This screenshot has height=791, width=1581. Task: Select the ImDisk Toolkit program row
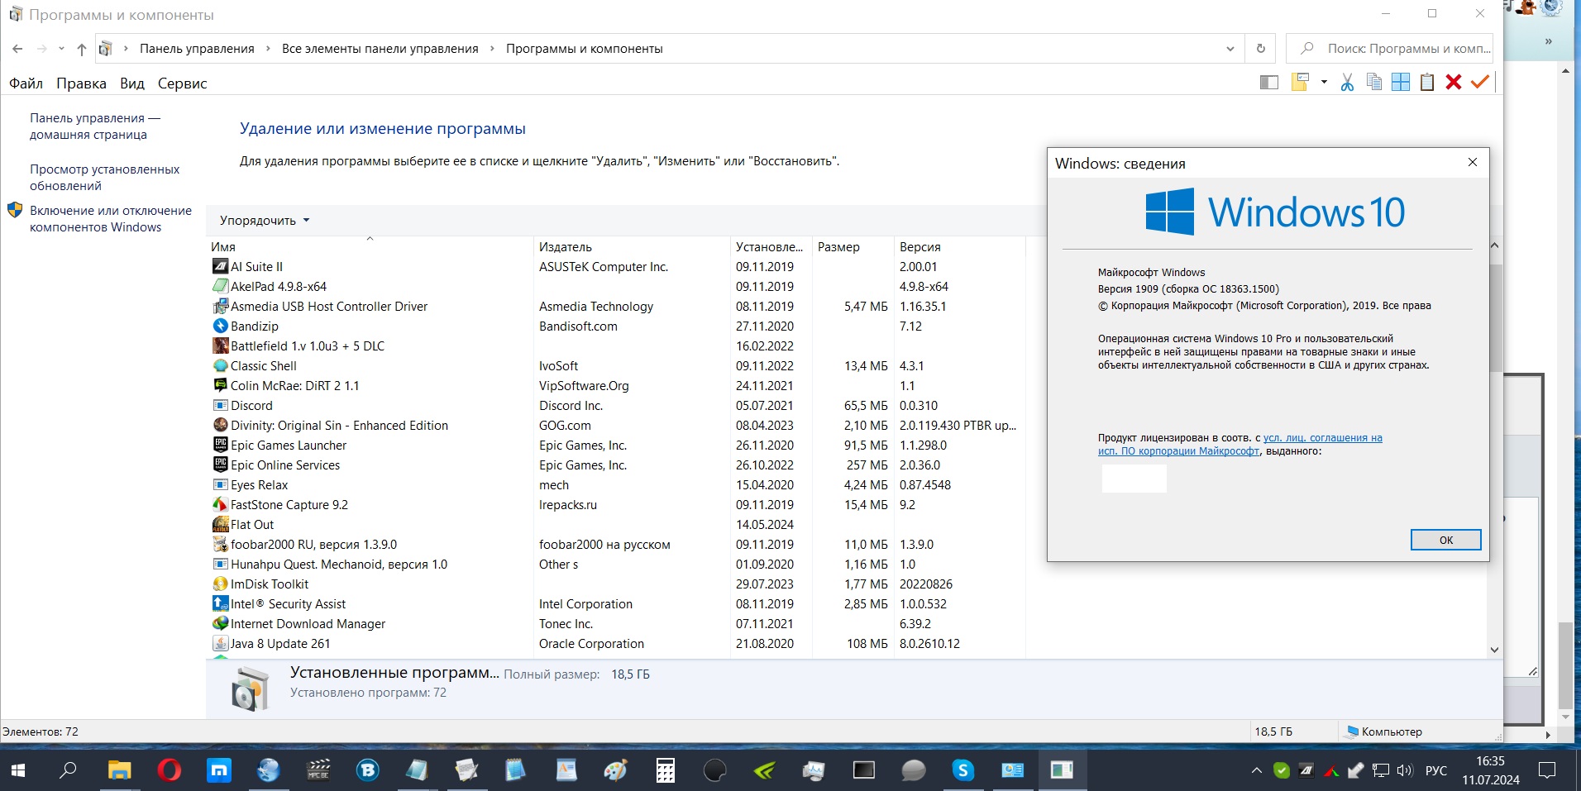615,584
